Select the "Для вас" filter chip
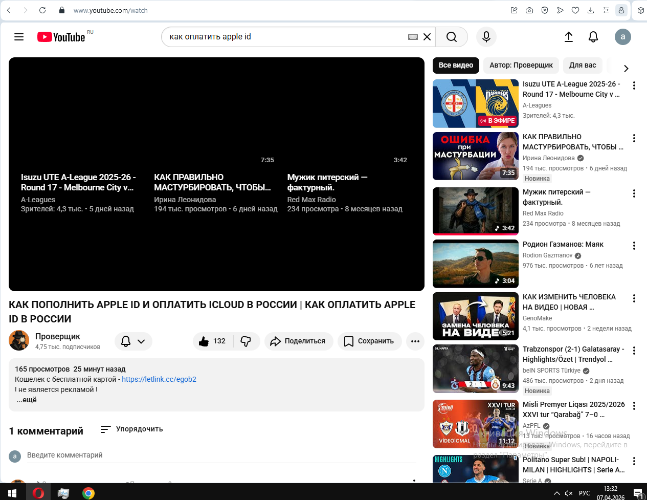 point(583,65)
